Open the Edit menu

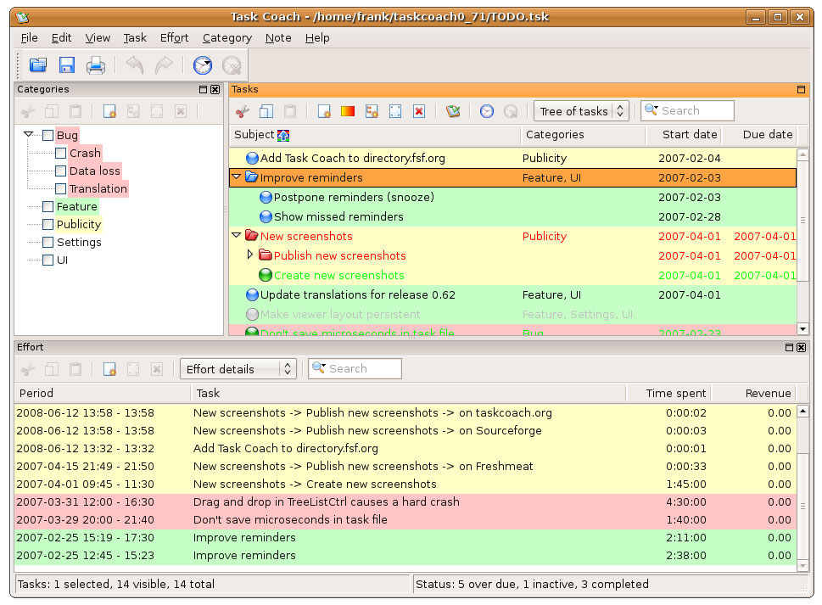[x=61, y=37]
